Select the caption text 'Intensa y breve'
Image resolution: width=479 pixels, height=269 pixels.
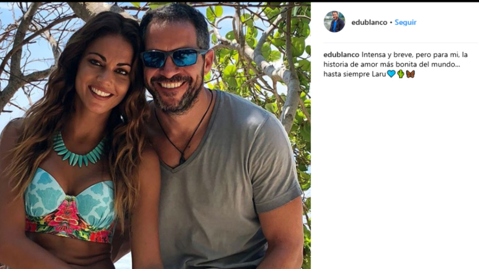[385, 55]
